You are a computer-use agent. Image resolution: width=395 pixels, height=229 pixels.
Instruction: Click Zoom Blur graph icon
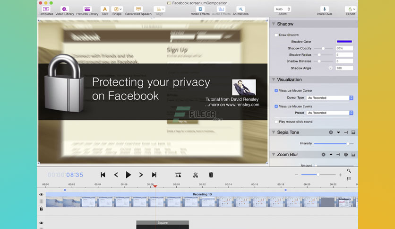pos(353,155)
